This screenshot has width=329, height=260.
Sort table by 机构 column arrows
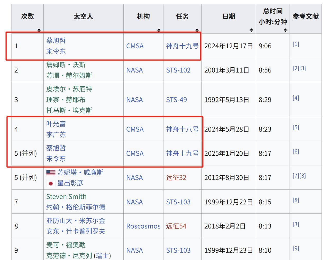(x=159, y=30)
